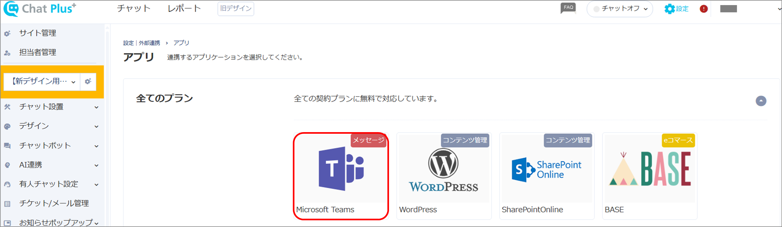Click the メッセージ tag on Teams card
The image size is (782, 227).
pos(368,140)
